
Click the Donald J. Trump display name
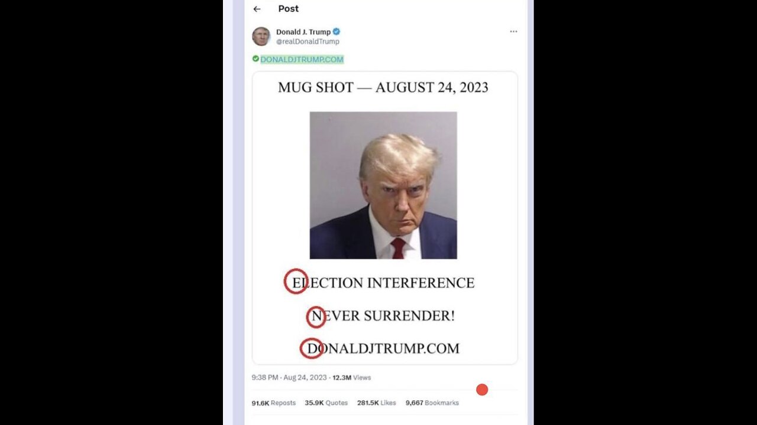[303, 32]
